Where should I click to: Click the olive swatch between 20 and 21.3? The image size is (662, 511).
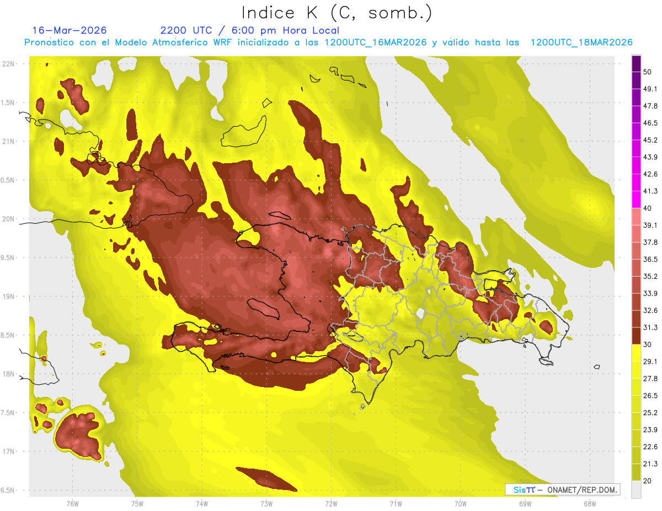(636, 472)
